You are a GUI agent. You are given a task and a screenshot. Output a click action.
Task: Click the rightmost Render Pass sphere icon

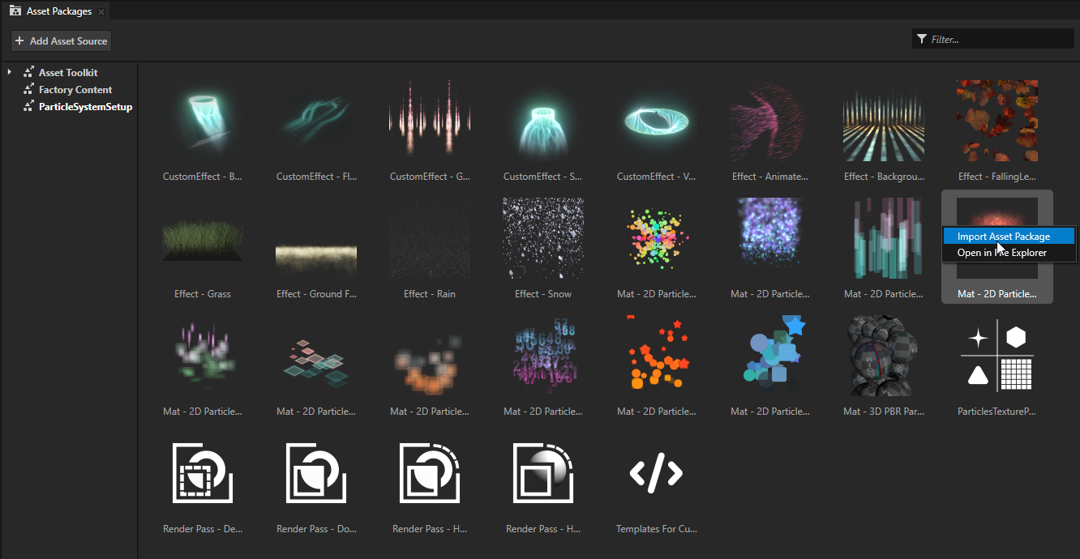point(542,472)
